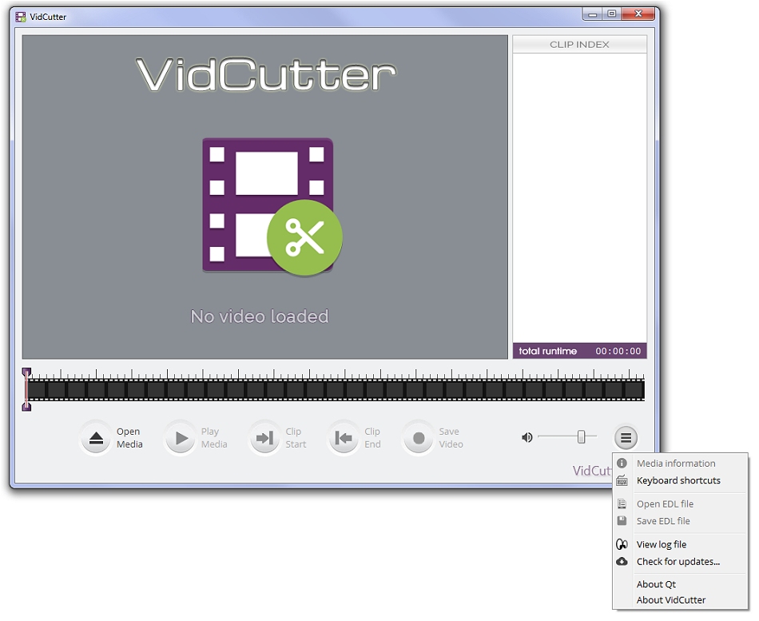Screen dimensions: 759x621
Task: Click the Open EDL file document icon
Action: pyautogui.click(x=622, y=504)
